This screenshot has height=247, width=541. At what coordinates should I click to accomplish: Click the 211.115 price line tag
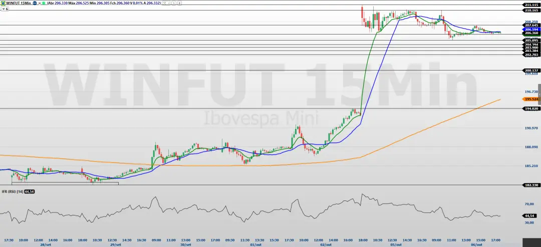tap(530, 5)
